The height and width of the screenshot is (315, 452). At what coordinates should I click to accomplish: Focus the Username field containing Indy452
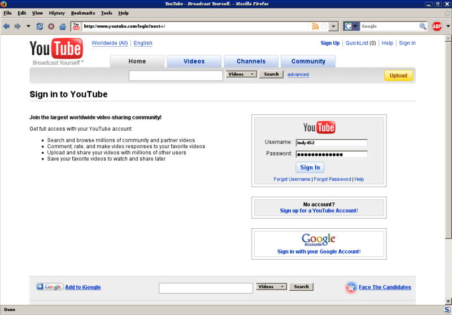pyautogui.click(x=332, y=143)
